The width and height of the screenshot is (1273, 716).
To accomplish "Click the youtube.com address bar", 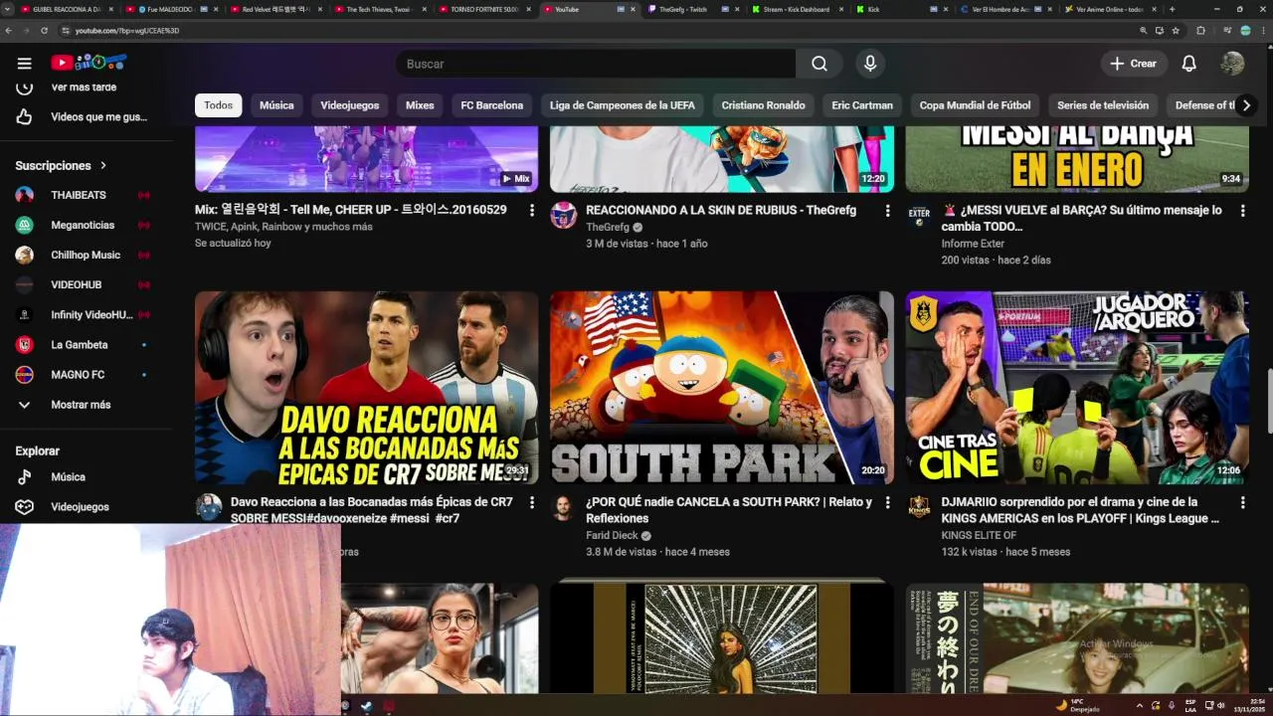I will [x=597, y=31].
